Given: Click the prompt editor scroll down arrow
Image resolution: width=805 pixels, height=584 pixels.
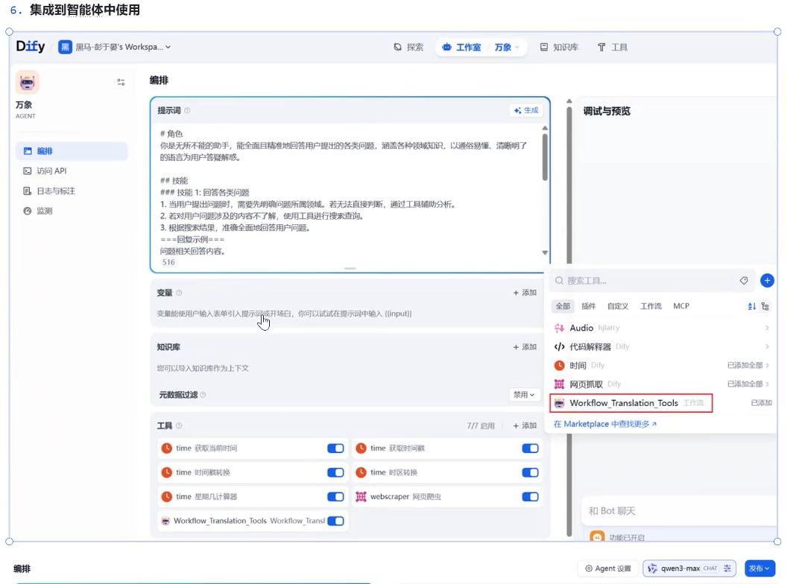Looking at the screenshot, I should point(545,253).
